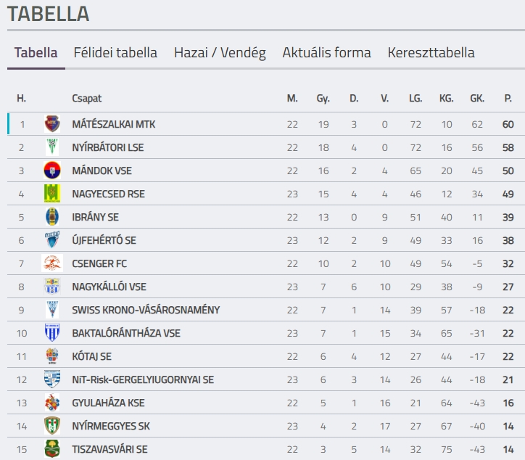Click the Nyírbátori LSE club logo

pyautogui.click(x=52, y=147)
